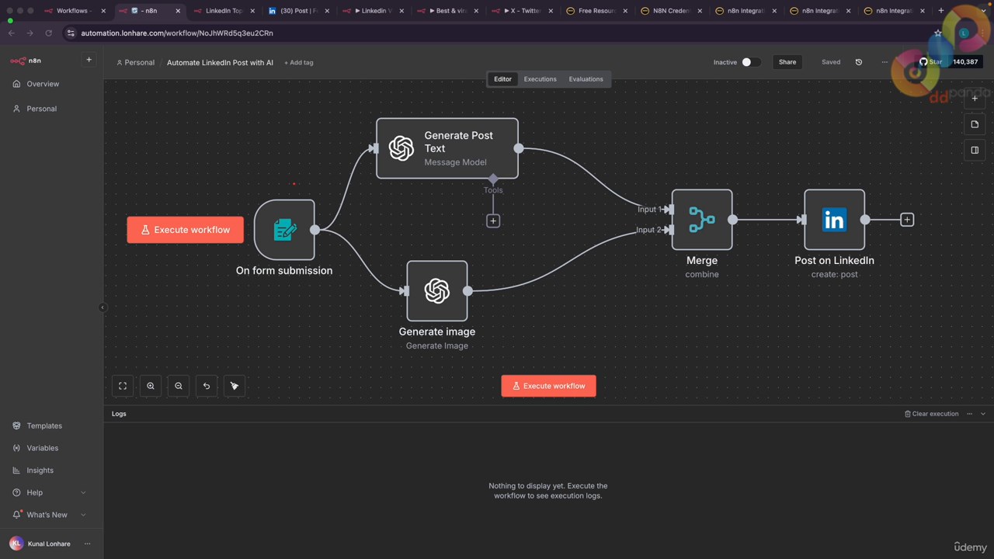Screen dimensions: 994x559
Task: Click the Personal breadcrumb in header
Action: click(x=135, y=62)
